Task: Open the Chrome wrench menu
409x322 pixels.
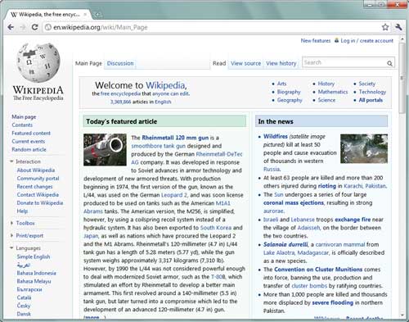Action: pos(398,27)
